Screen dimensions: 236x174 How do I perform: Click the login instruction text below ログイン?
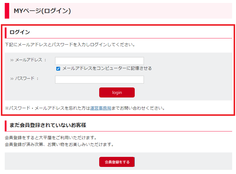point(70,45)
